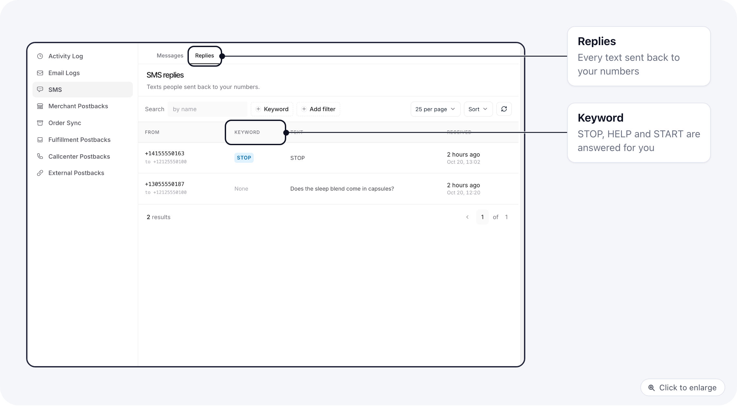Click the sender number +13055550187
The height and width of the screenshot is (406, 737).
[165, 184]
